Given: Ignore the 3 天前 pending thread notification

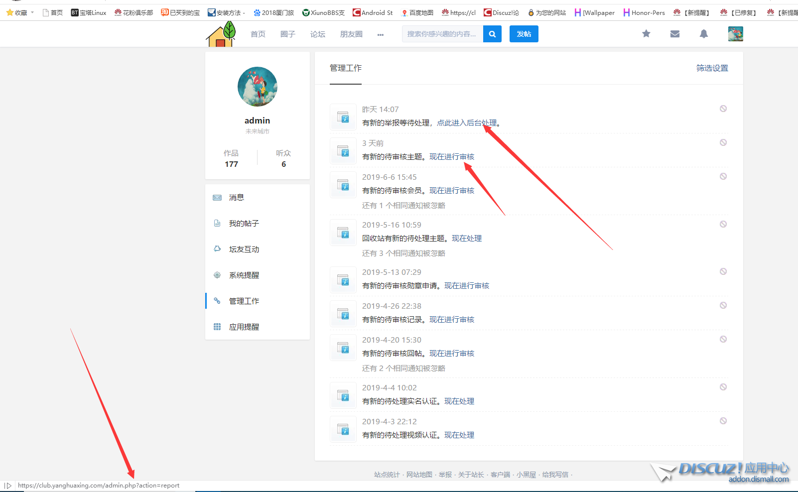Looking at the screenshot, I should 723,142.
